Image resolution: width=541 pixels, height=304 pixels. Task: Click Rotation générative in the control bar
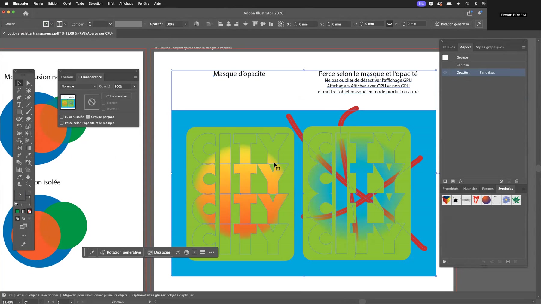[452, 24]
